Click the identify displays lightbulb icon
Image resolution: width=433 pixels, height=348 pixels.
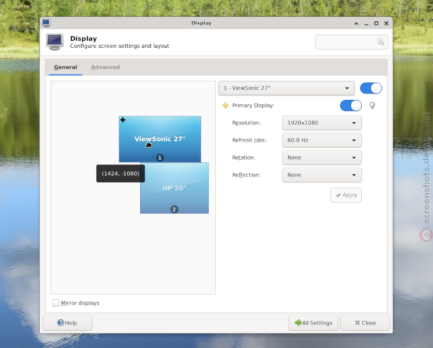tap(372, 105)
